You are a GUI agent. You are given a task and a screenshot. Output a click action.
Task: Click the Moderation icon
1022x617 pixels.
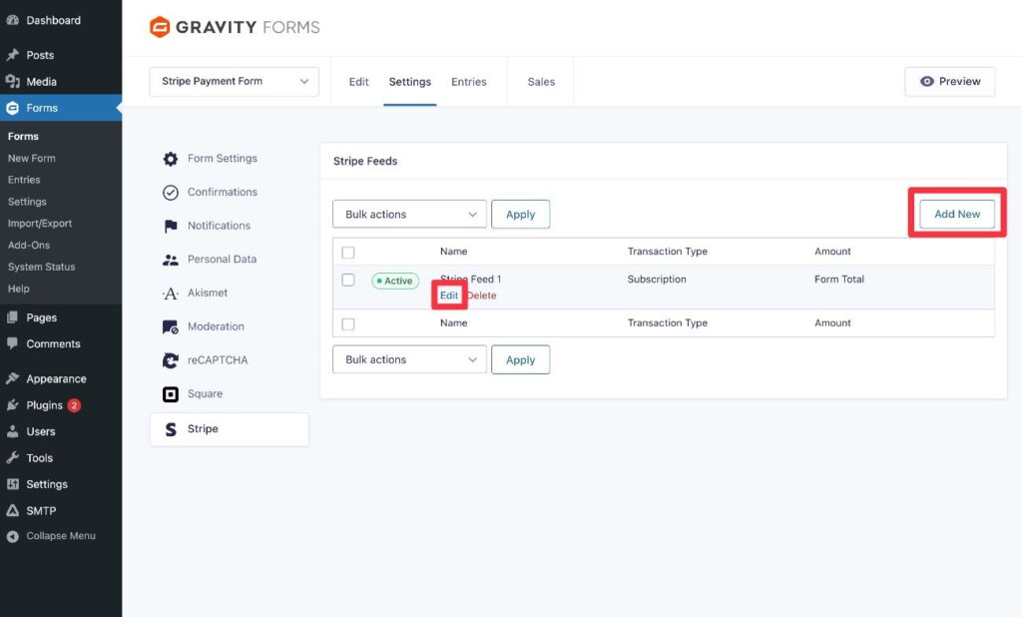point(170,326)
